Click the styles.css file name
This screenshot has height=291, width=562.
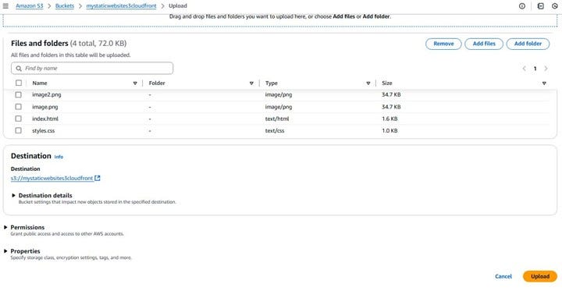[x=44, y=130]
